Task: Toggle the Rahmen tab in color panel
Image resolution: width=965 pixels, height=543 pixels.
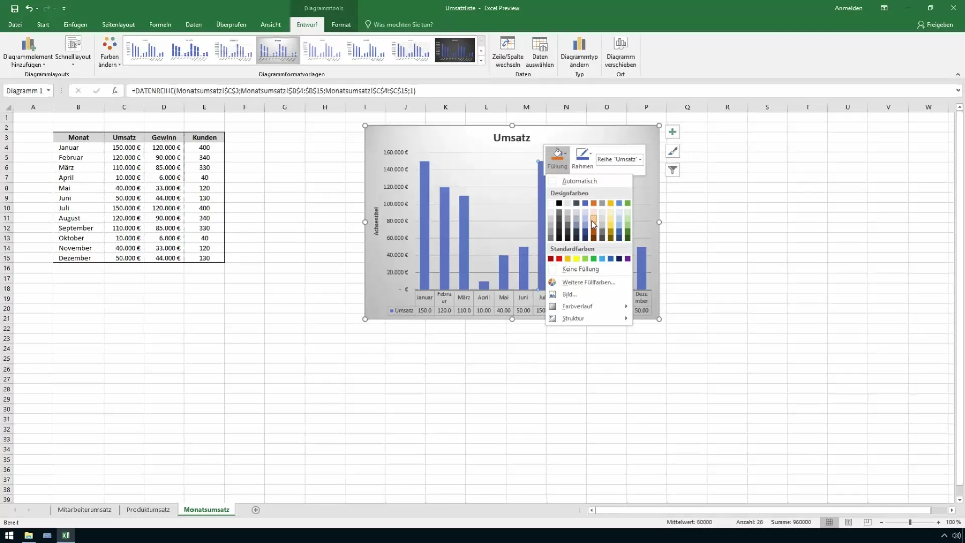Action: [x=582, y=158]
